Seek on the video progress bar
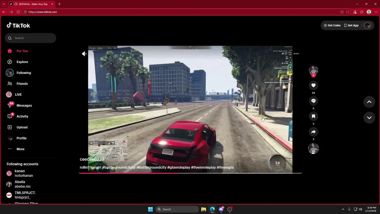This screenshot has height=214, width=380. (190, 173)
